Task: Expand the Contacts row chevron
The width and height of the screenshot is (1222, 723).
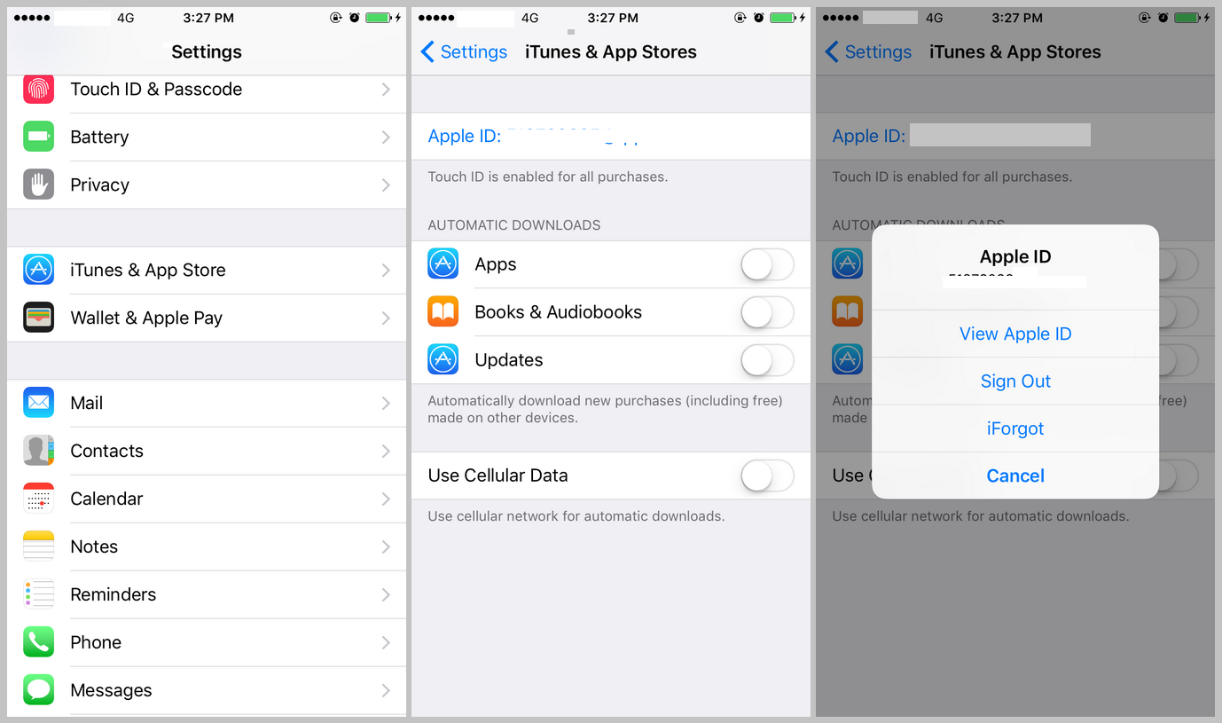Action: point(386,451)
